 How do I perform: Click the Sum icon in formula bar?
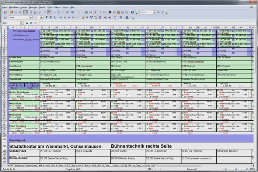click(x=31, y=23)
